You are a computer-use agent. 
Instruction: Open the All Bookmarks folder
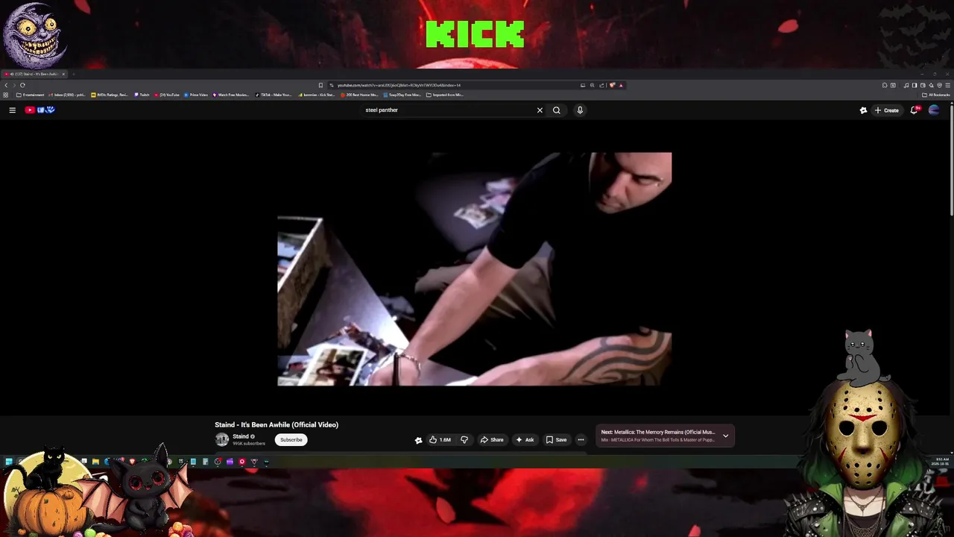(936, 95)
